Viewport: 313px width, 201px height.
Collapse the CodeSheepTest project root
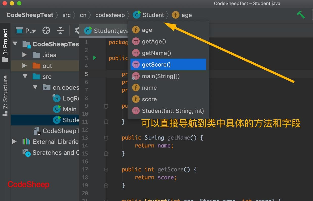tap(15, 44)
